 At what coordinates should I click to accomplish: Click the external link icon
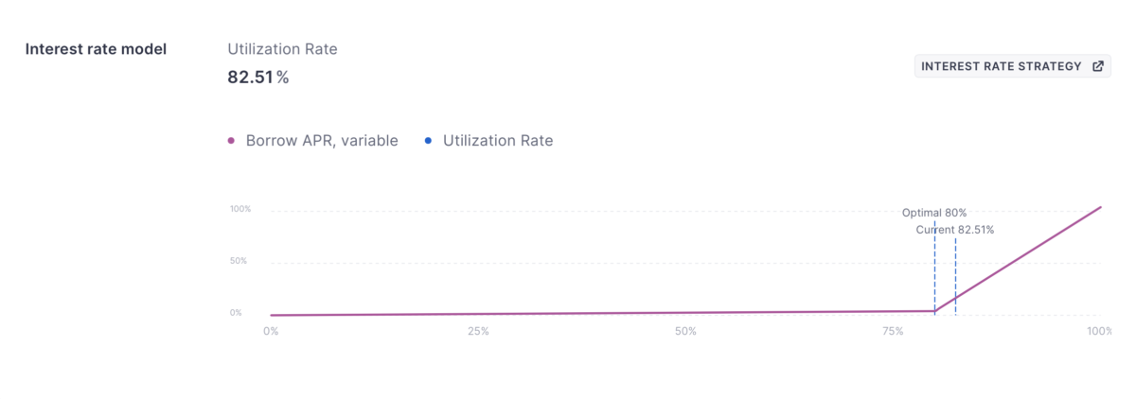point(1098,66)
